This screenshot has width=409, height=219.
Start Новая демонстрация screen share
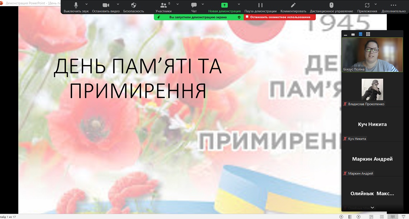[x=224, y=7]
